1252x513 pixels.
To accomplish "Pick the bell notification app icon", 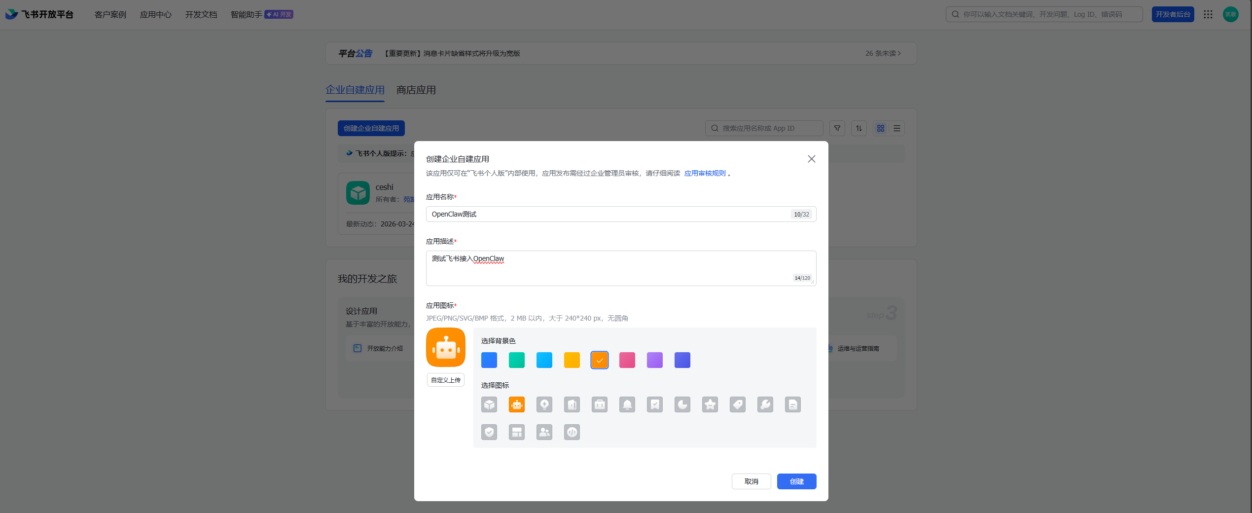I will pyautogui.click(x=627, y=404).
